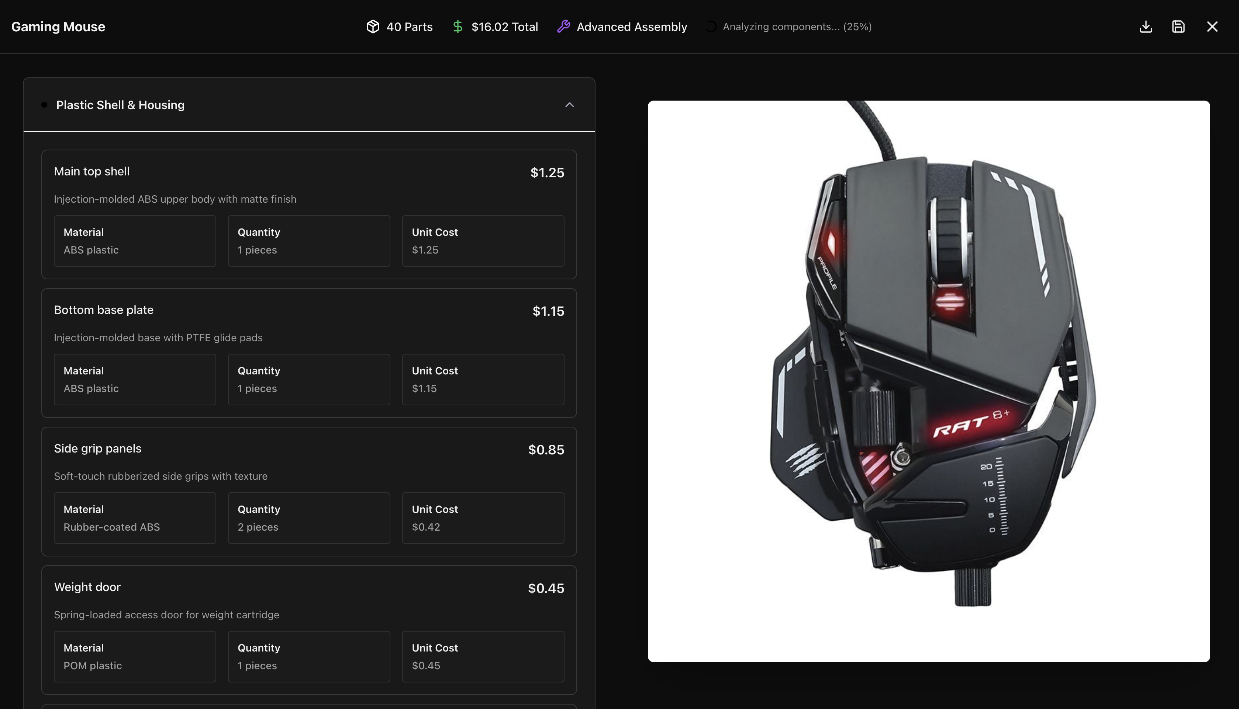Click the $0.85 price of Side grip panels
The image size is (1239, 709).
[546, 450]
